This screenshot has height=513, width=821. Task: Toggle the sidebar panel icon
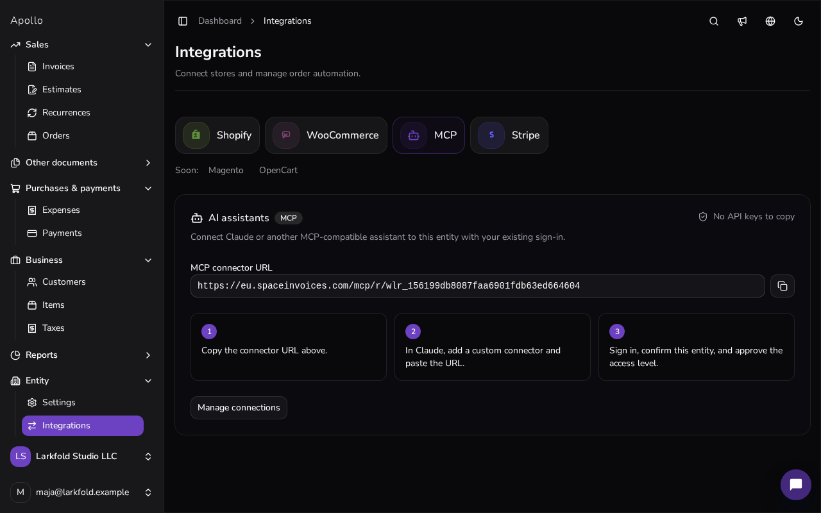[x=183, y=21]
